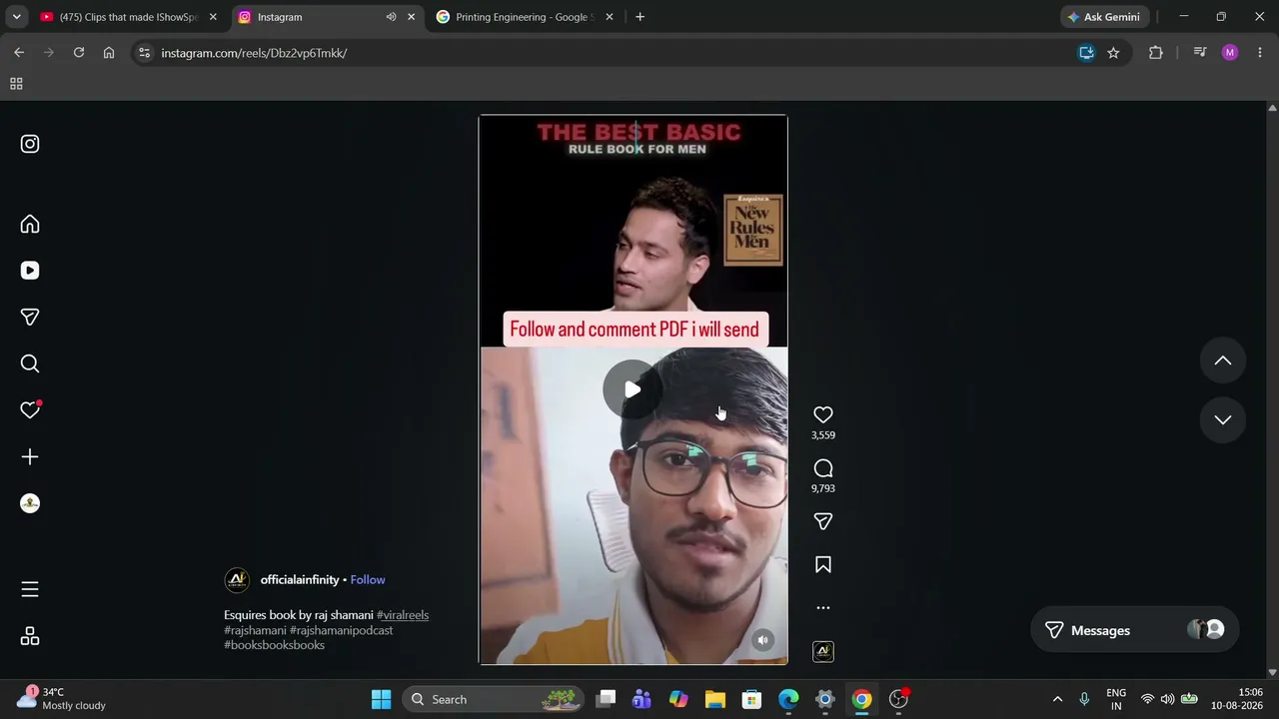Open the Chrome extensions menu
This screenshot has height=719, width=1279.
click(1156, 53)
